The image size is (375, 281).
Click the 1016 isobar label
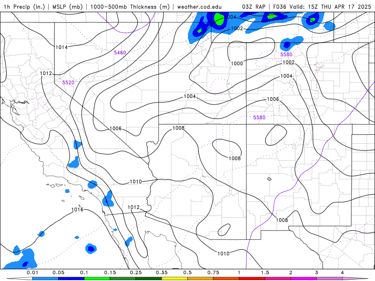pyautogui.click(x=77, y=210)
